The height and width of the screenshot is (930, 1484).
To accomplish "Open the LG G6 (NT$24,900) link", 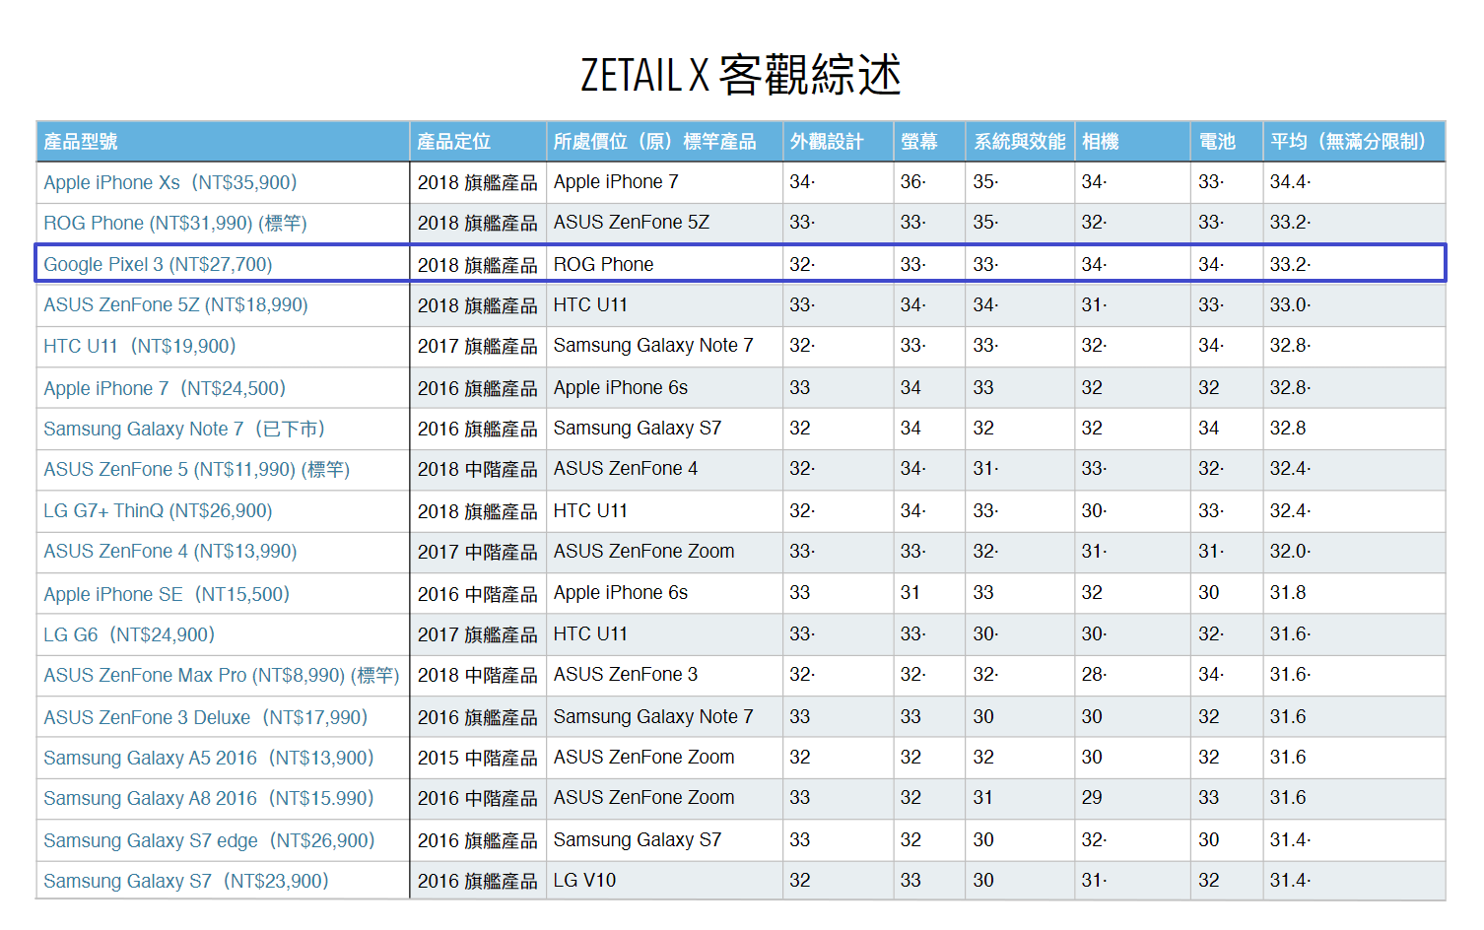I will tap(129, 635).
